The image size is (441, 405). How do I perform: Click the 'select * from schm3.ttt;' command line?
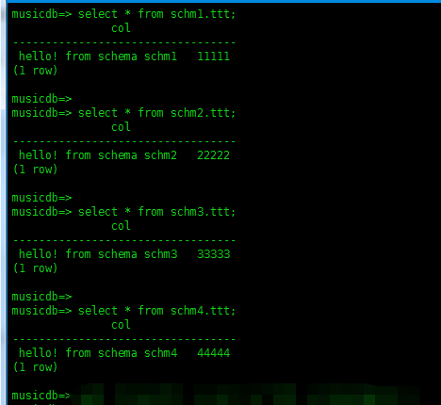click(x=123, y=212)
